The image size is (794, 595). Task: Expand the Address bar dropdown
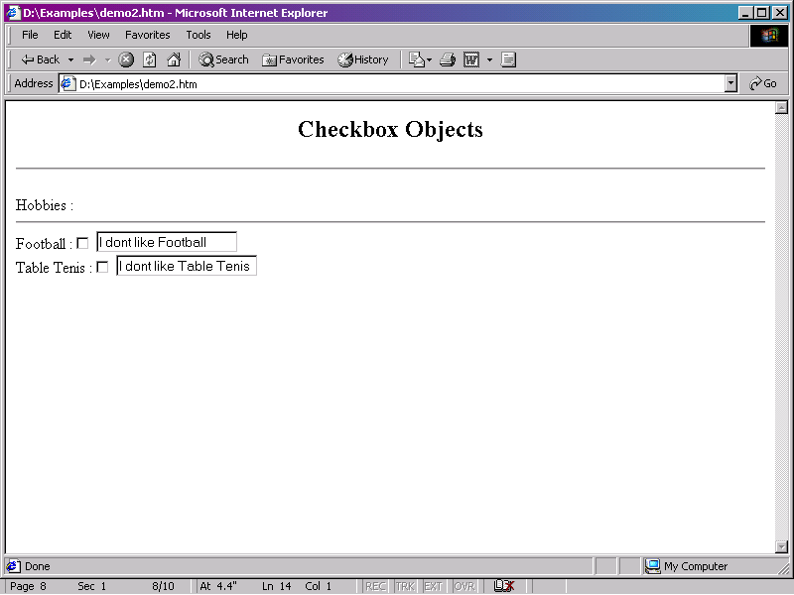tap(730, 84)
